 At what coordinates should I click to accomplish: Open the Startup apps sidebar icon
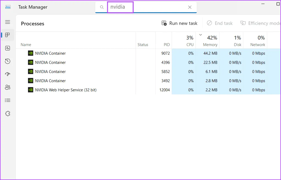(x=8, y=74)
